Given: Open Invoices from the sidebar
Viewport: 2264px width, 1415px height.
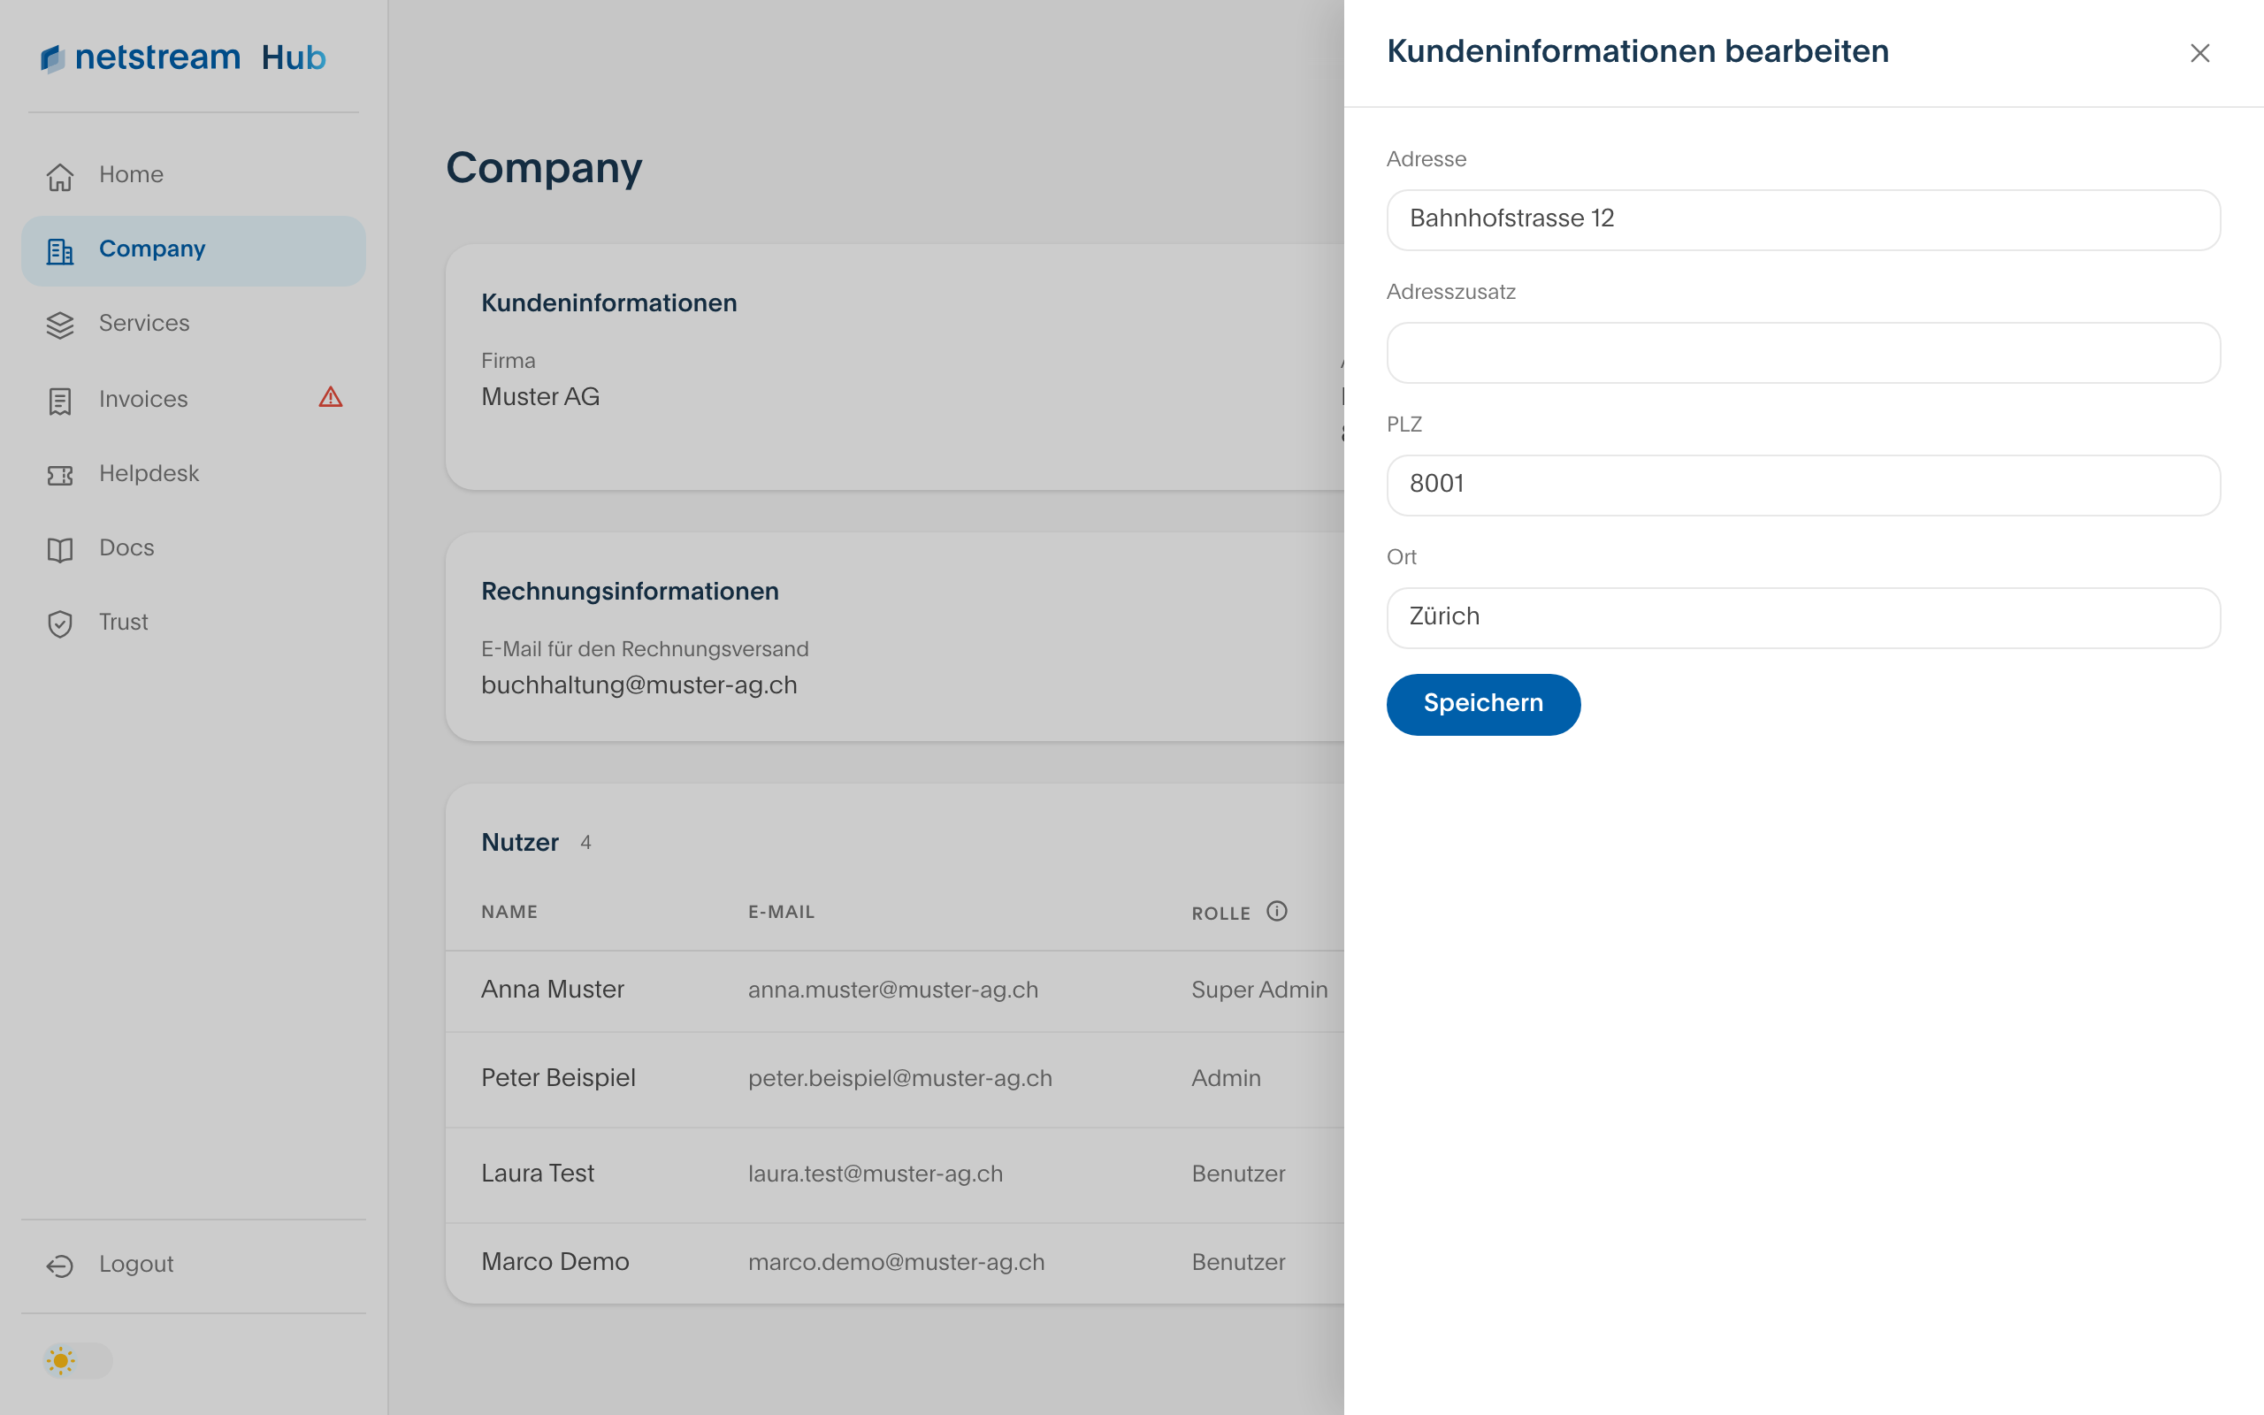Looking at the screenshot, I should tap(194, 400).
